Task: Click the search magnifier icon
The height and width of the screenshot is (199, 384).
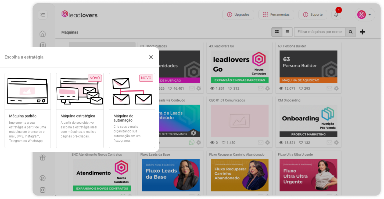Action: coord(351,32)
